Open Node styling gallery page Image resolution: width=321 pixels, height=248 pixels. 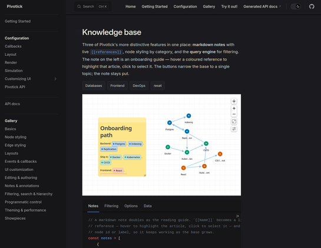click(15, 137)
